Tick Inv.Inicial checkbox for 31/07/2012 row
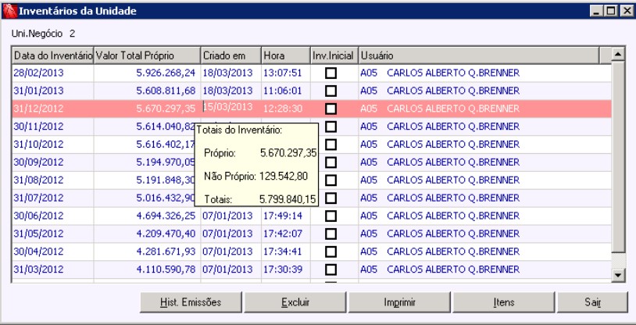Viewport: 636px width, 325px height. (331, 198)
